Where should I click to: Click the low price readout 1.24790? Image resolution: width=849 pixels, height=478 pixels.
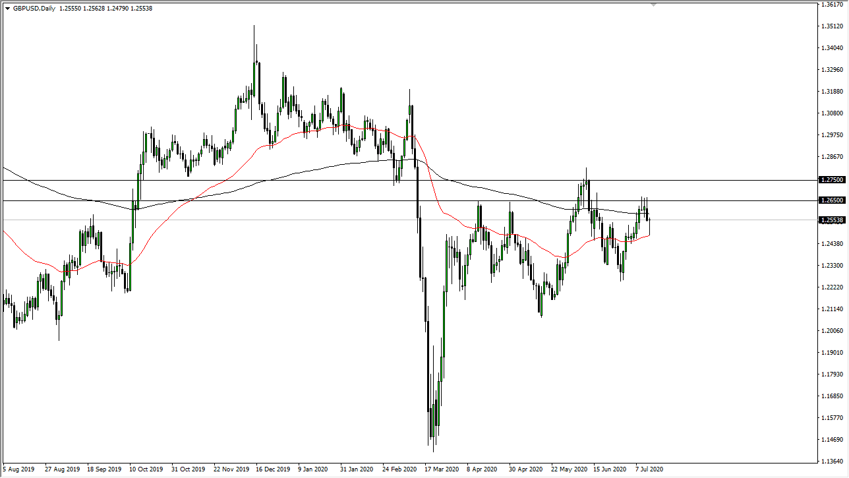(119, 8)
